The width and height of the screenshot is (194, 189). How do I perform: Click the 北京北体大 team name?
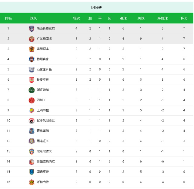point(44,151)
